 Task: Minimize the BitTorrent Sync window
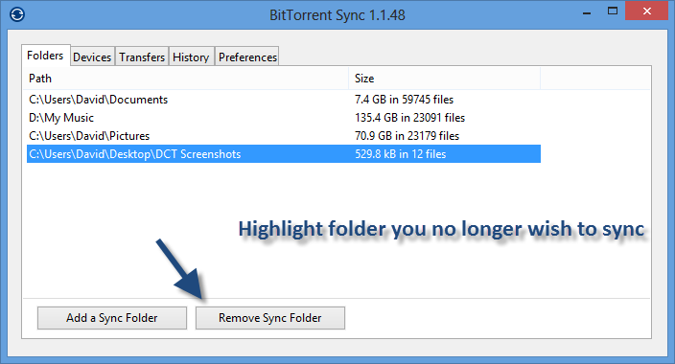(587, 12)
